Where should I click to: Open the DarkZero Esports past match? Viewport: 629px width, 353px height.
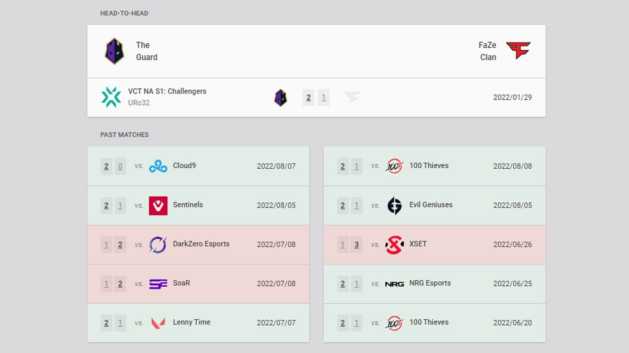pyautogui.click(x=198, y=244)
